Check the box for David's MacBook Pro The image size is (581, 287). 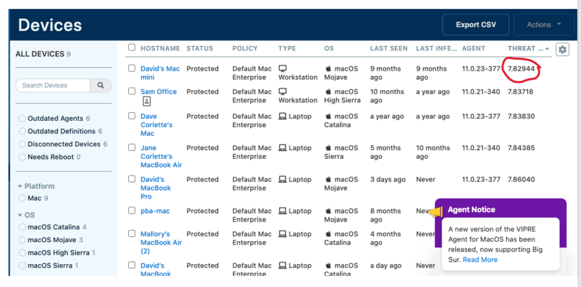pyautogui.click(x=132, y=179)
